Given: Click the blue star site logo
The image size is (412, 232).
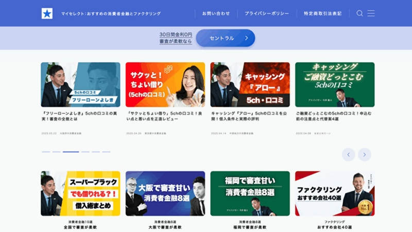Looking at the screenshot, I should tap(47, 13).
